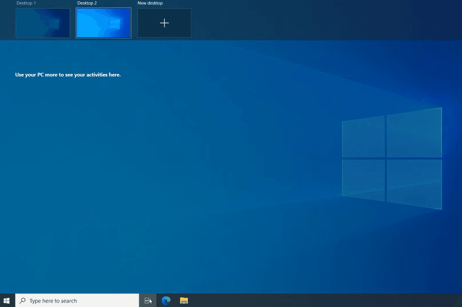Click the 'New desktop' label
Viewport: 462px width, 307px height.
(x=150, y=3)
